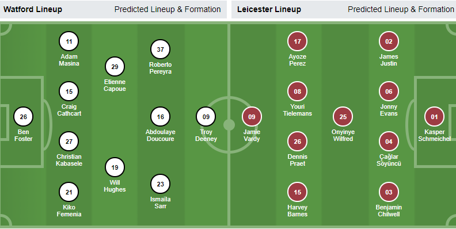Click the Watford Lineup heading
Screen dimensions: 456x229
coord(33,9)
